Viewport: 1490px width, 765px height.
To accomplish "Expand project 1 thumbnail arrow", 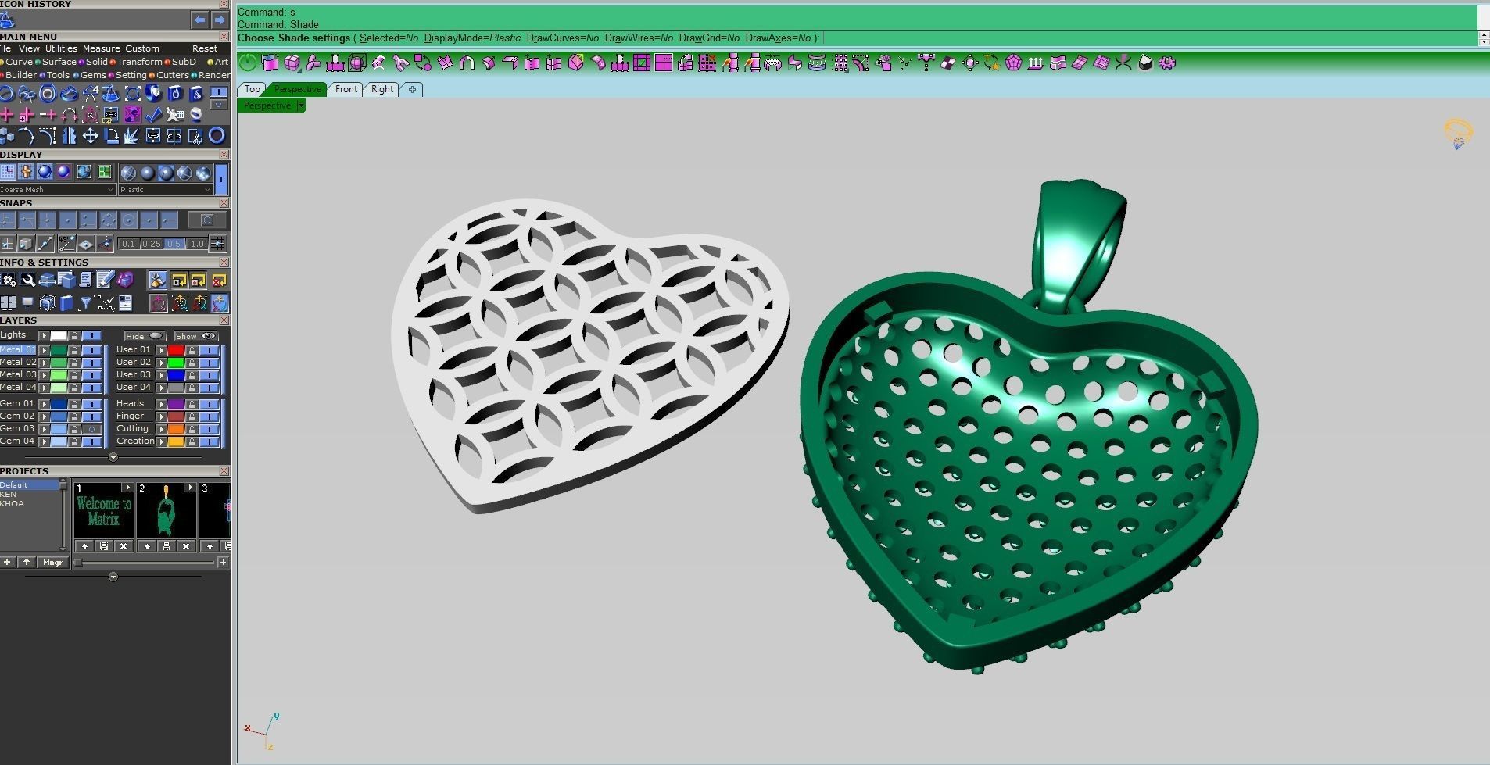I will coord(127,487).
